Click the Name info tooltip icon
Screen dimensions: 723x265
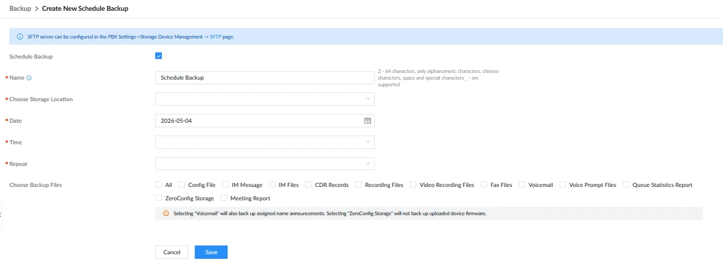click(29, 78)
